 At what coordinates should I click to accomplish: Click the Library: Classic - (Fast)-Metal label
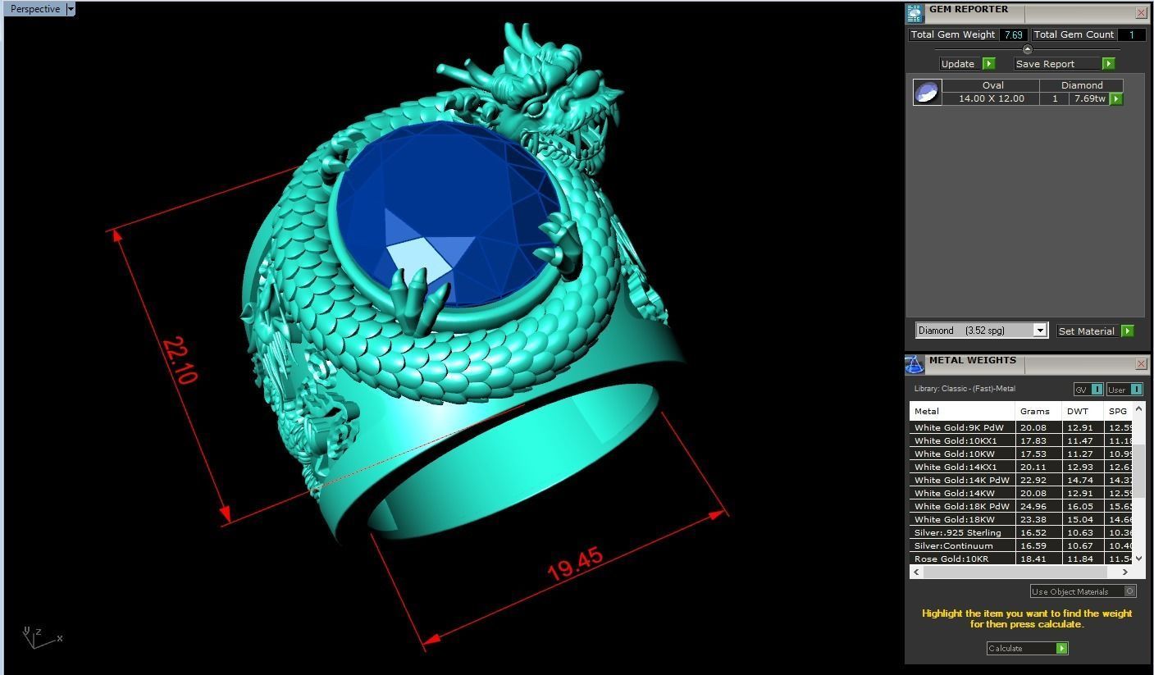(965, 389)
